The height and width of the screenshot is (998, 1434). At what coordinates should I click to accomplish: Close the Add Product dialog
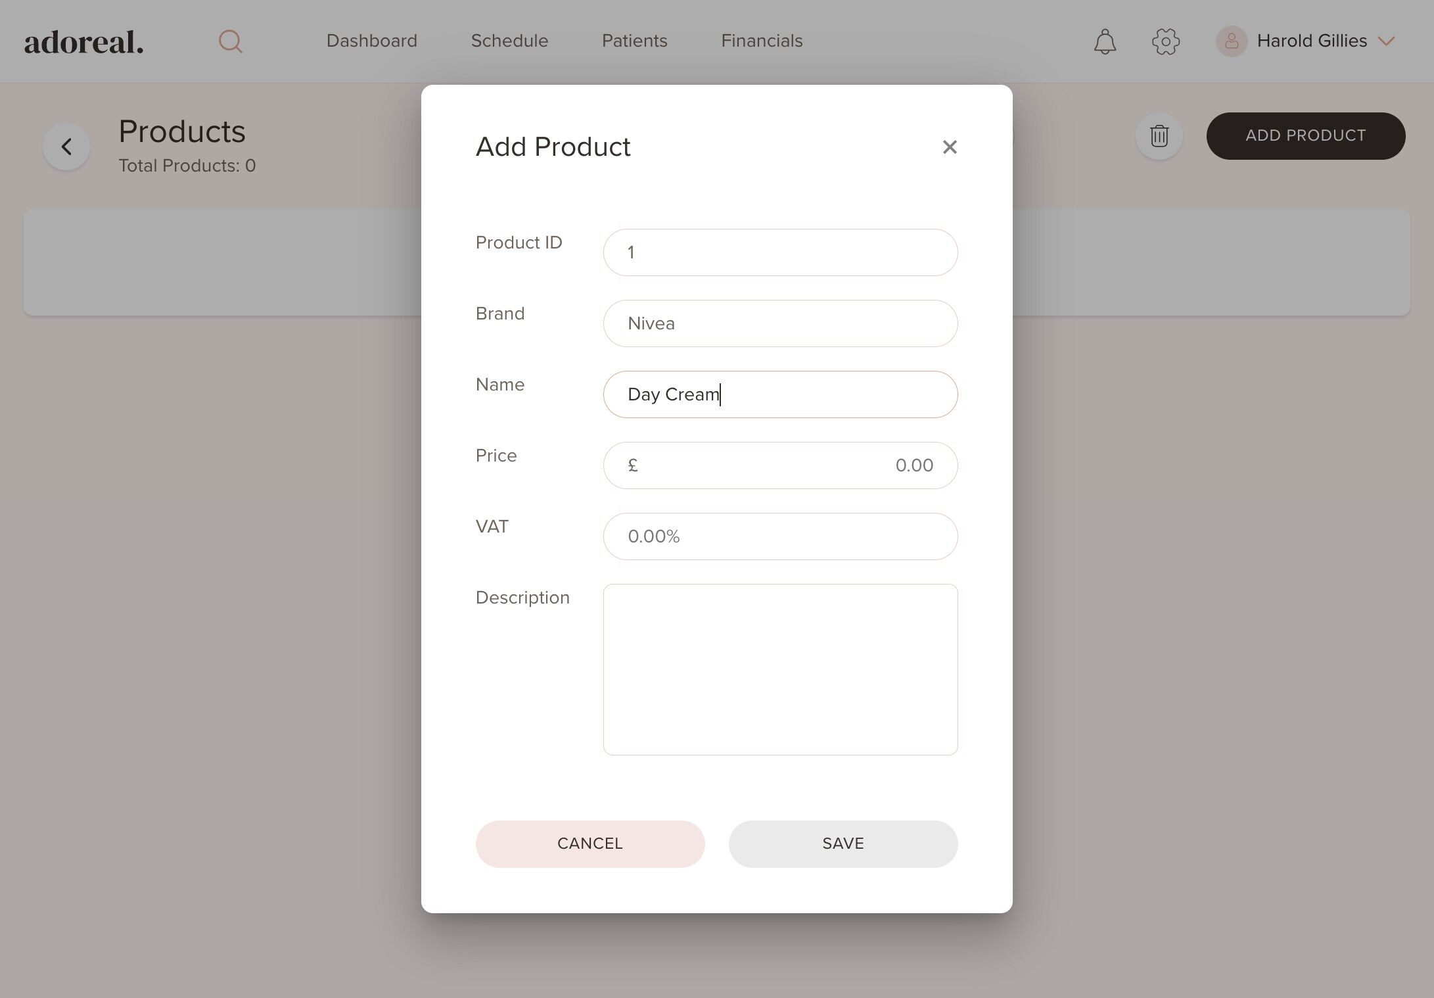coord(949,147)
